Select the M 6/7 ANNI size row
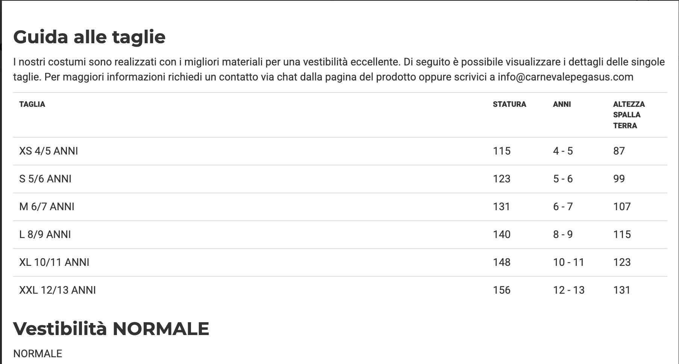This screenshot has height=364, width=679. click(47, 207)
